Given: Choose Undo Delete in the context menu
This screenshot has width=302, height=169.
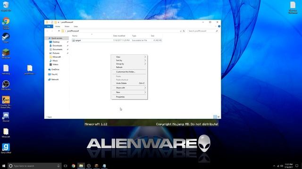Looking at the screenshot, I should (x=129, y=83).
